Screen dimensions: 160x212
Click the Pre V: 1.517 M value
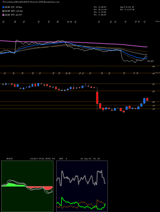127,10
